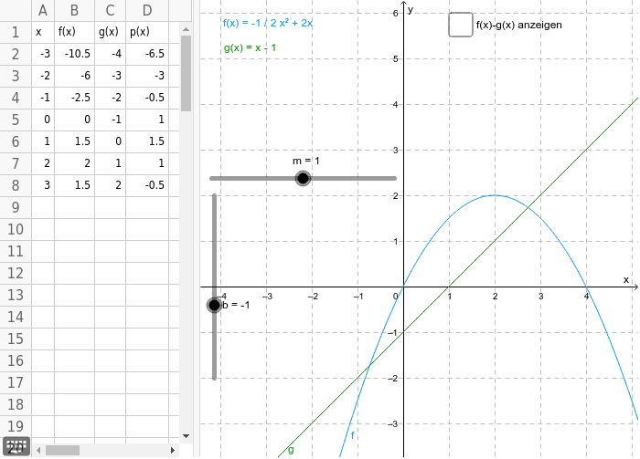The width and height of the screenshot is (640, 459).
Task: Click spreadsheet scroll up arrow
Action: [x=187, y=29]
